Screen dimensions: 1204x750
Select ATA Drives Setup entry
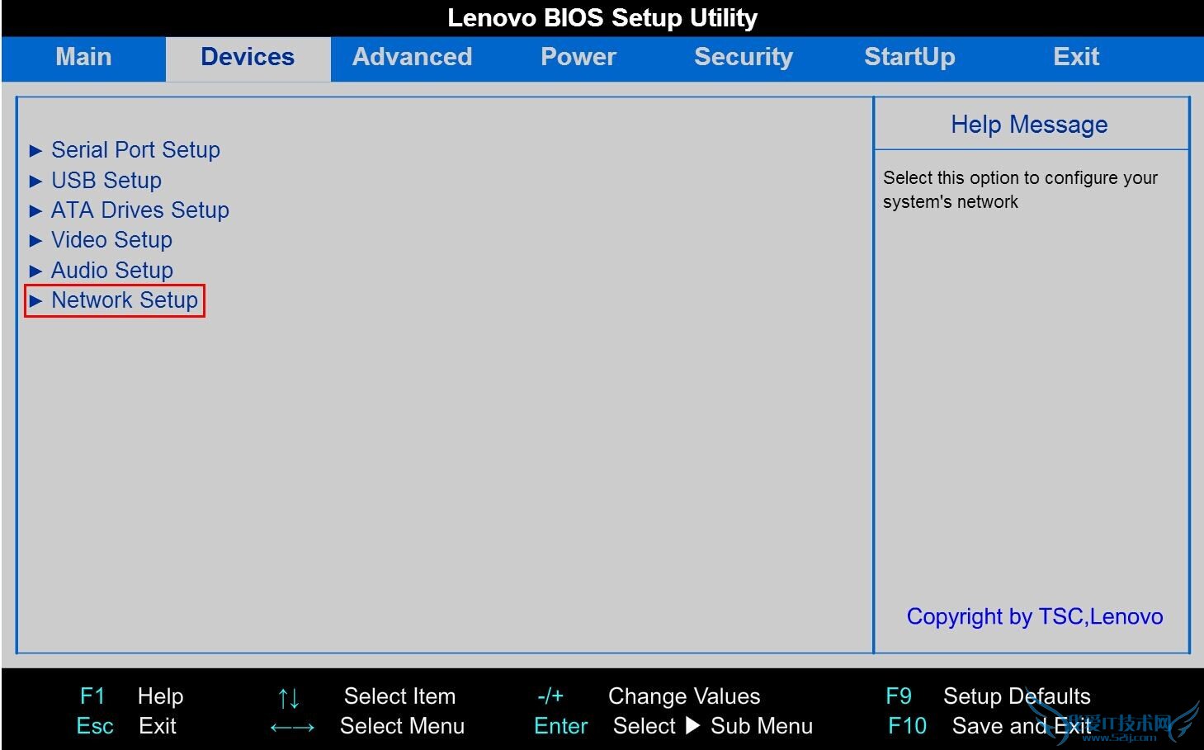pos(140,210)
